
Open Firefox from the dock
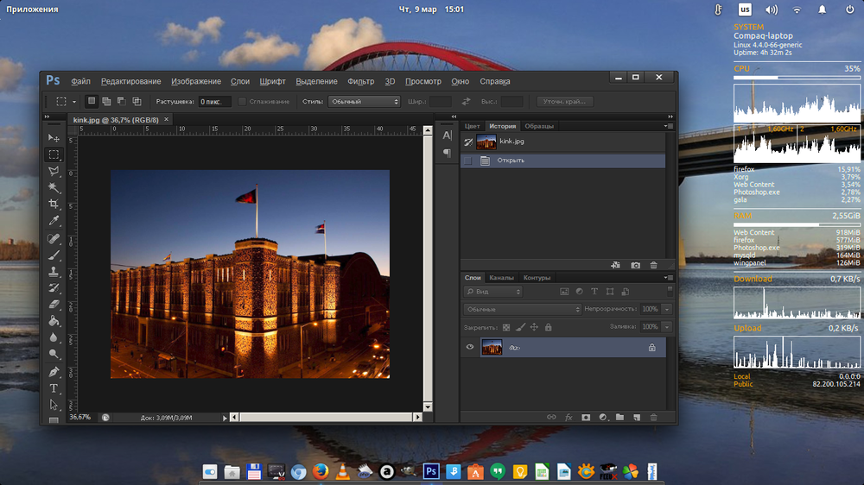321,472
